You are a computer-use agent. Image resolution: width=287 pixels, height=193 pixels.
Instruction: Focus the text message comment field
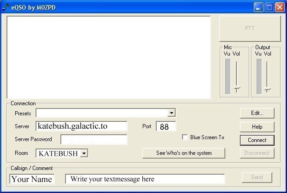(x=145, y=179)
